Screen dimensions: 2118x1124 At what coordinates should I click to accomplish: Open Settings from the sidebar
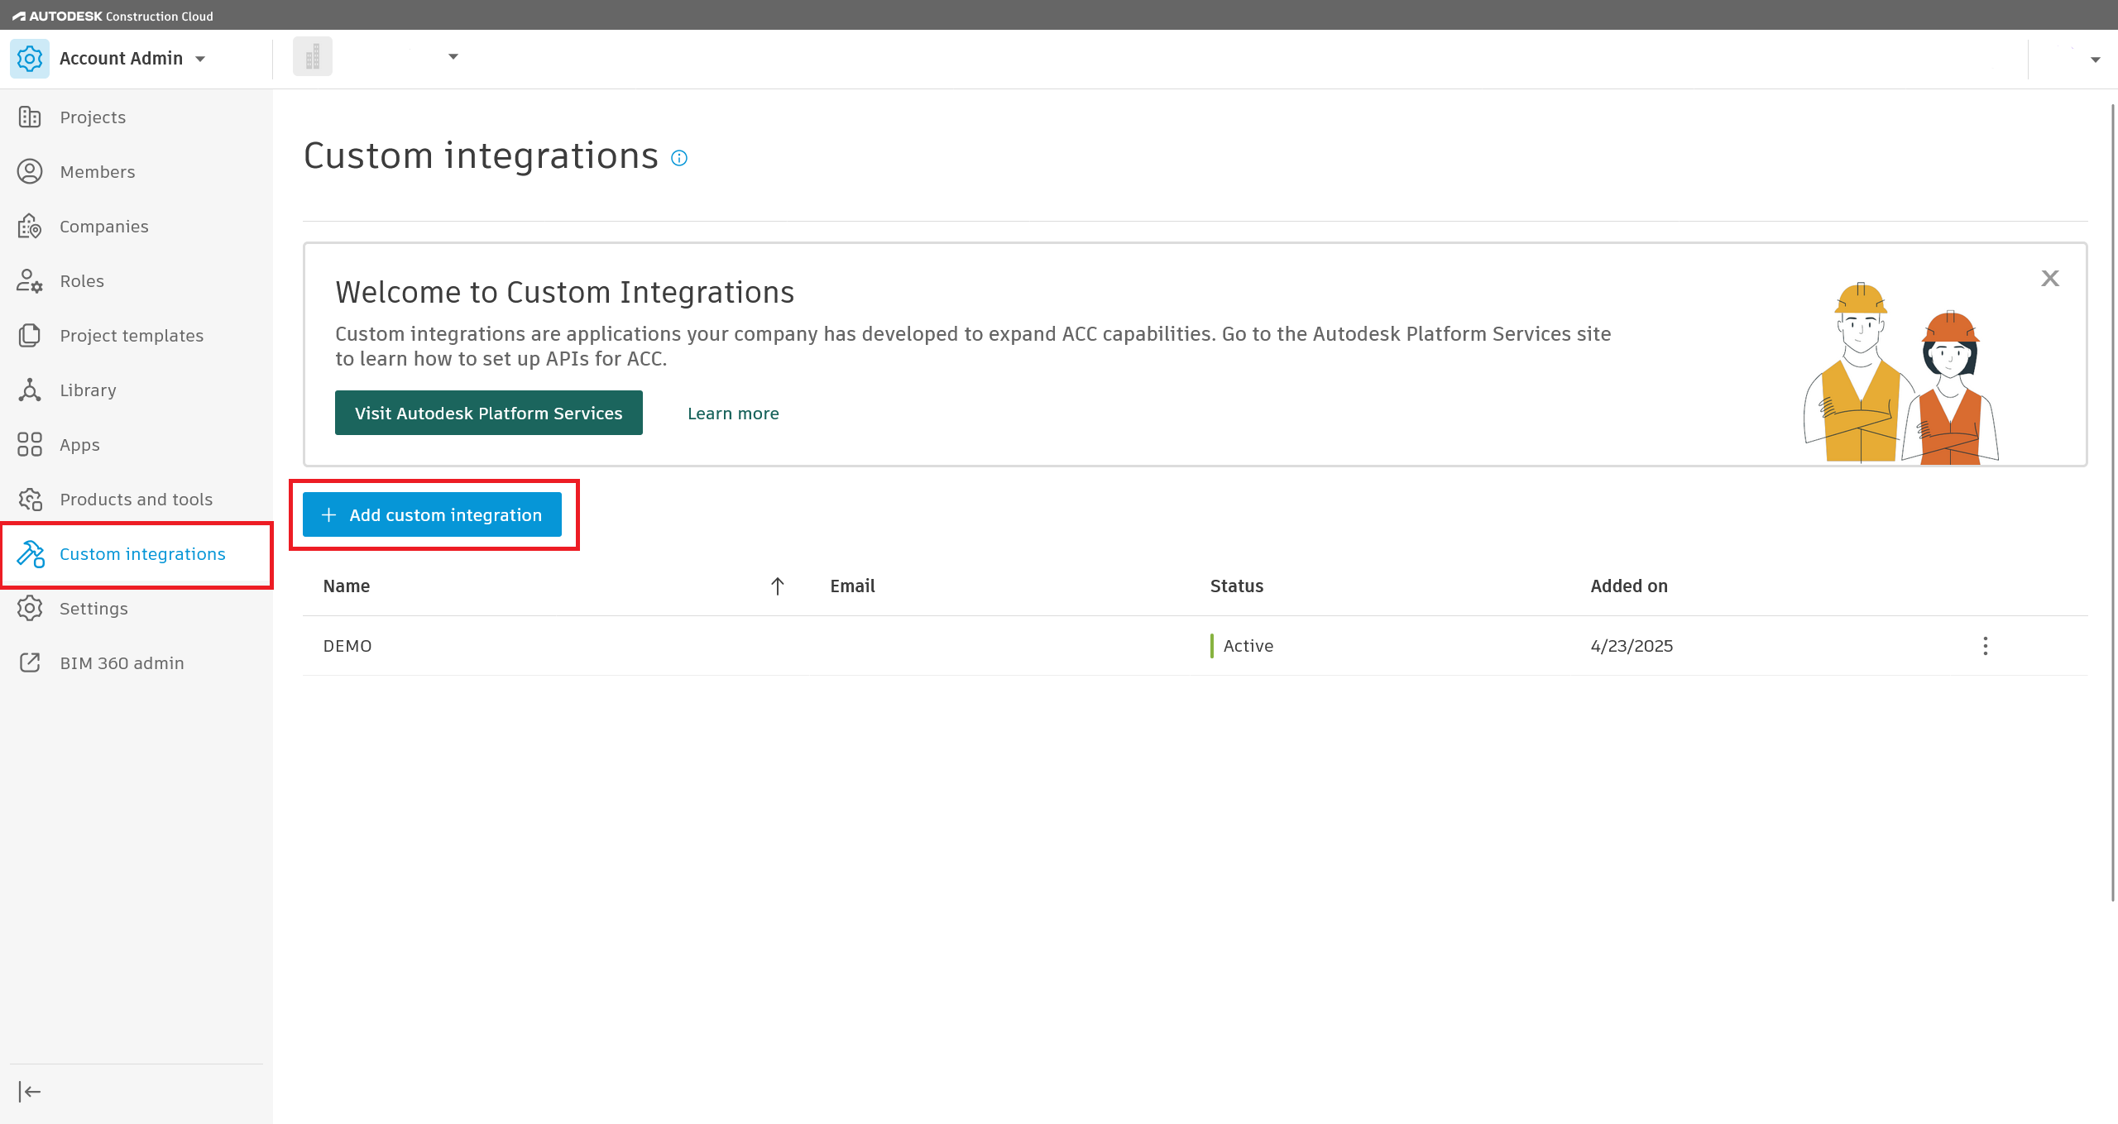(93, 609)
